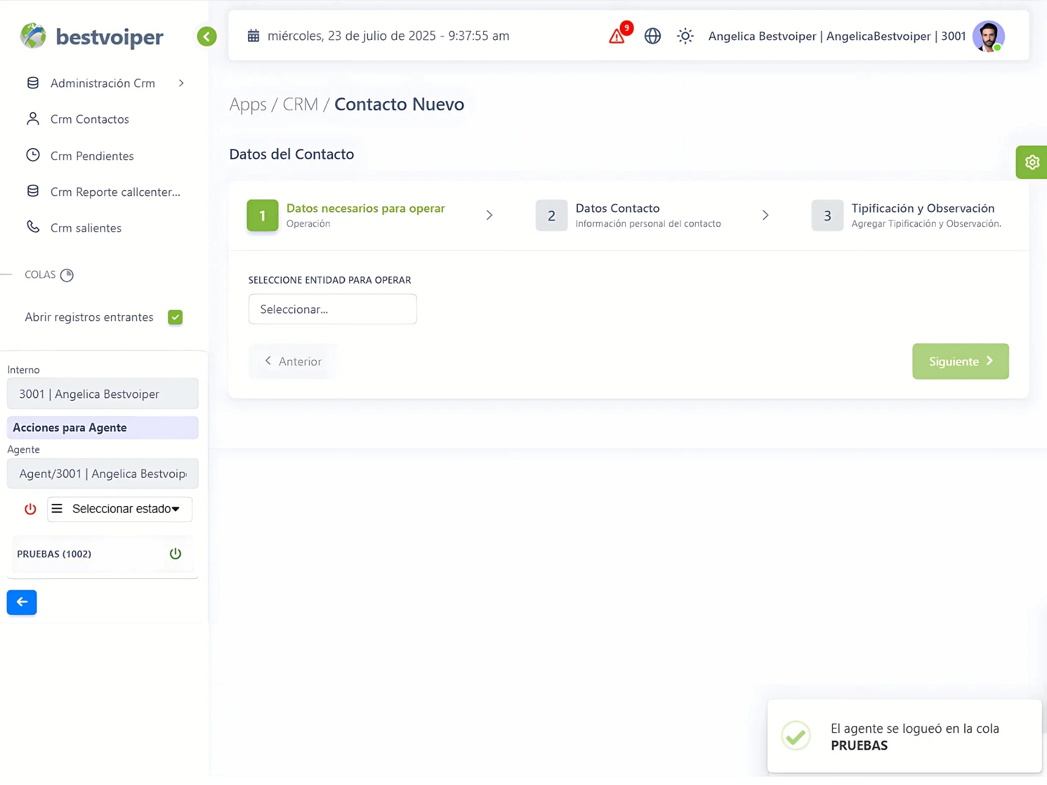Select step 3 Tipificación y Observación

click(x=906, y=215)
